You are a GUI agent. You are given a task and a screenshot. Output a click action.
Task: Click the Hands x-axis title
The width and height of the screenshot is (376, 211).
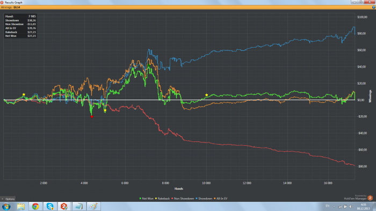coord(179,189)
